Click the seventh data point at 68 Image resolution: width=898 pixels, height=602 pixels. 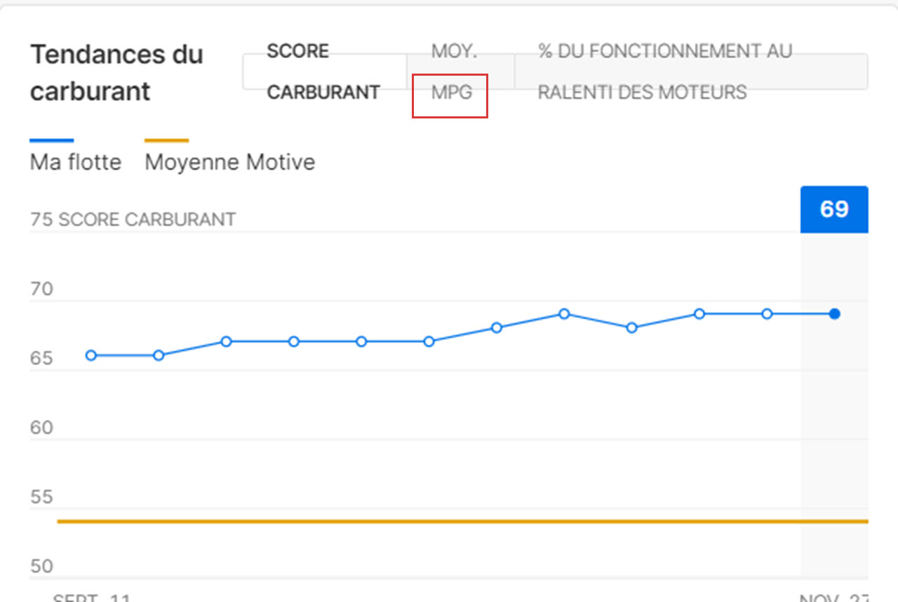pyautogui.click(x=497, y=327)
